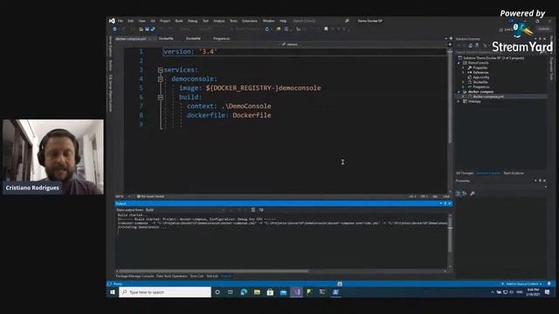Image resolution: width=559 pixels, height=314 pixels.
Task: Select Dockerfile in Solution Explorer
Action: 480,82
